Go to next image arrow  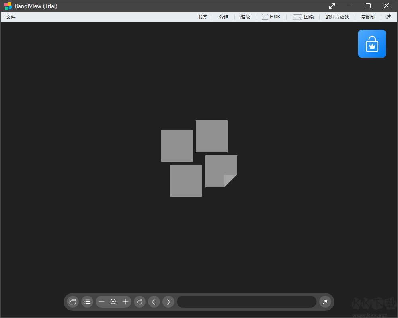168,302
